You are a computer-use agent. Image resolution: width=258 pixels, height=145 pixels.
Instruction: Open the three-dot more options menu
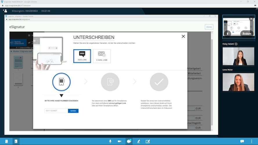click(x=251, y=141)
